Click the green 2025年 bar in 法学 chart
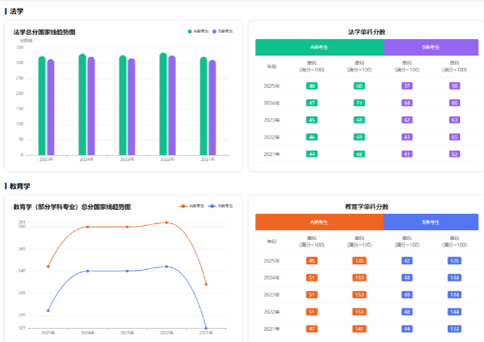The image size is (484, 342). [42, 106]
